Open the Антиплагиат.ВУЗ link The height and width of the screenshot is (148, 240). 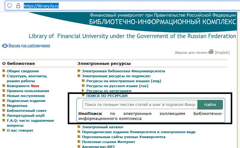[x=98, y=146]
